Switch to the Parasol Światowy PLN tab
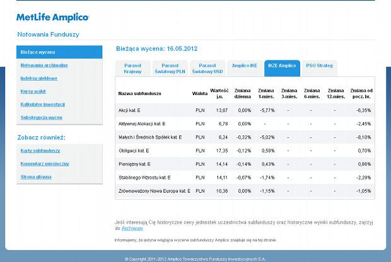 (x=170, y=68)
